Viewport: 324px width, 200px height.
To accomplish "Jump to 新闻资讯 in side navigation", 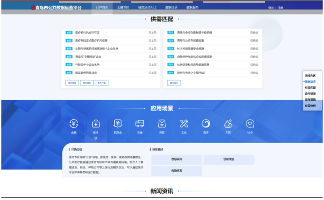I will 310,100.
